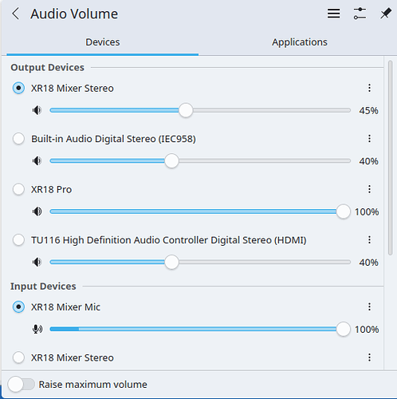Click the XR18 Pro 100% volume value
The height and width of the screenshot is (399, 397).
point(367,211)
